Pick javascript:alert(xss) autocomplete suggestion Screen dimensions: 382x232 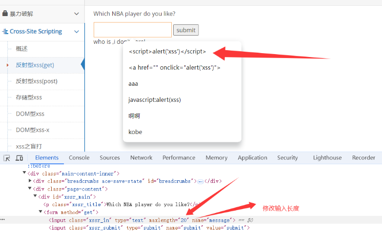(155, 100)
